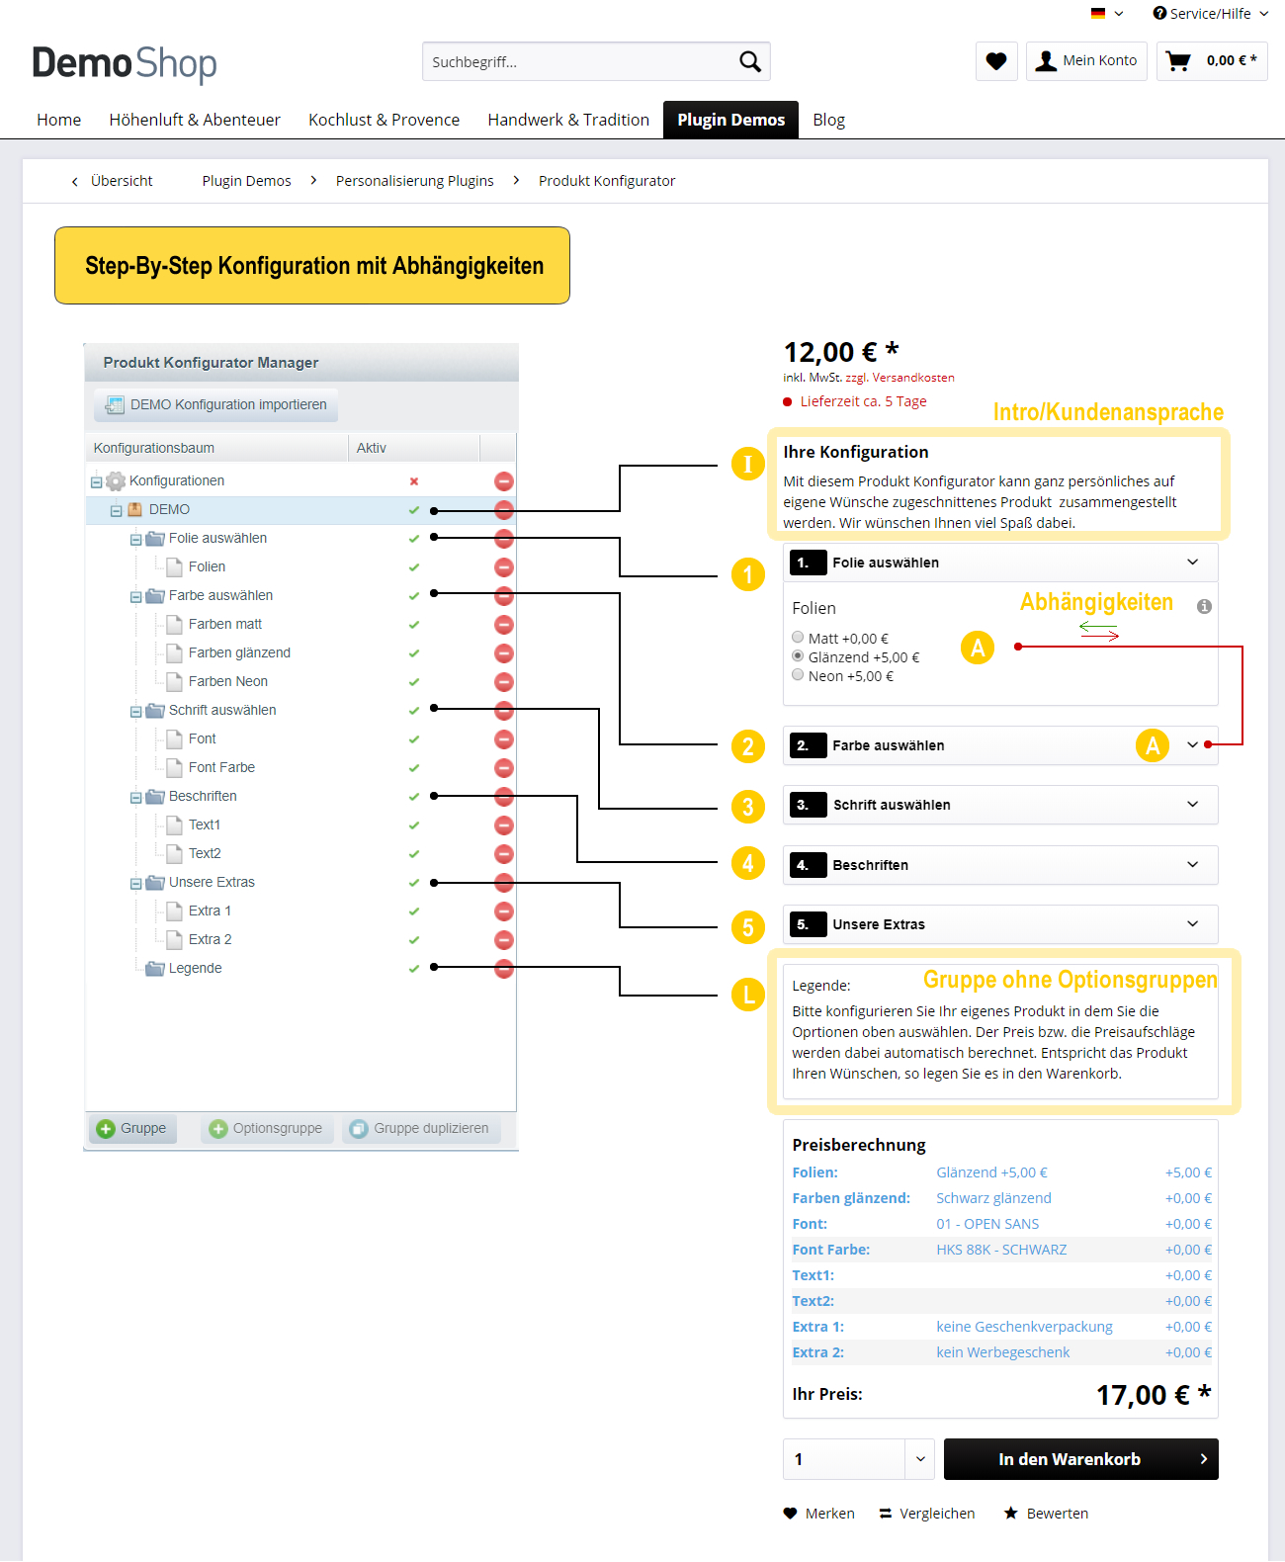The width and height of the screenshot is (1285, 1562).
Task: Select the Matt +0,00 € radio option
Action: coord(798,638)
